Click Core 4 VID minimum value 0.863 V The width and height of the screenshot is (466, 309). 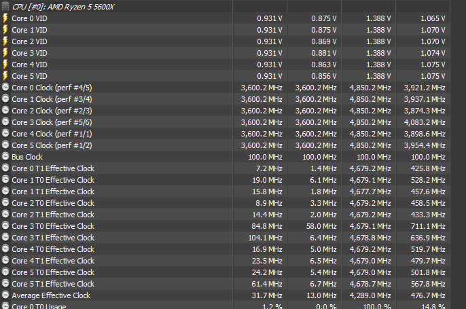(324, 65)
